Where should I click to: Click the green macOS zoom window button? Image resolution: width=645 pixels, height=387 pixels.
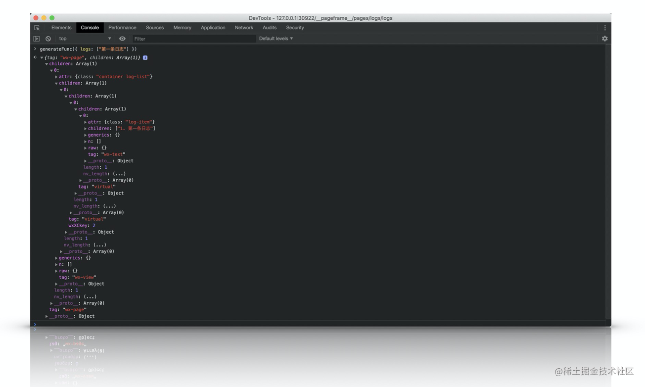pyautogui.click(x=52, y=18)
